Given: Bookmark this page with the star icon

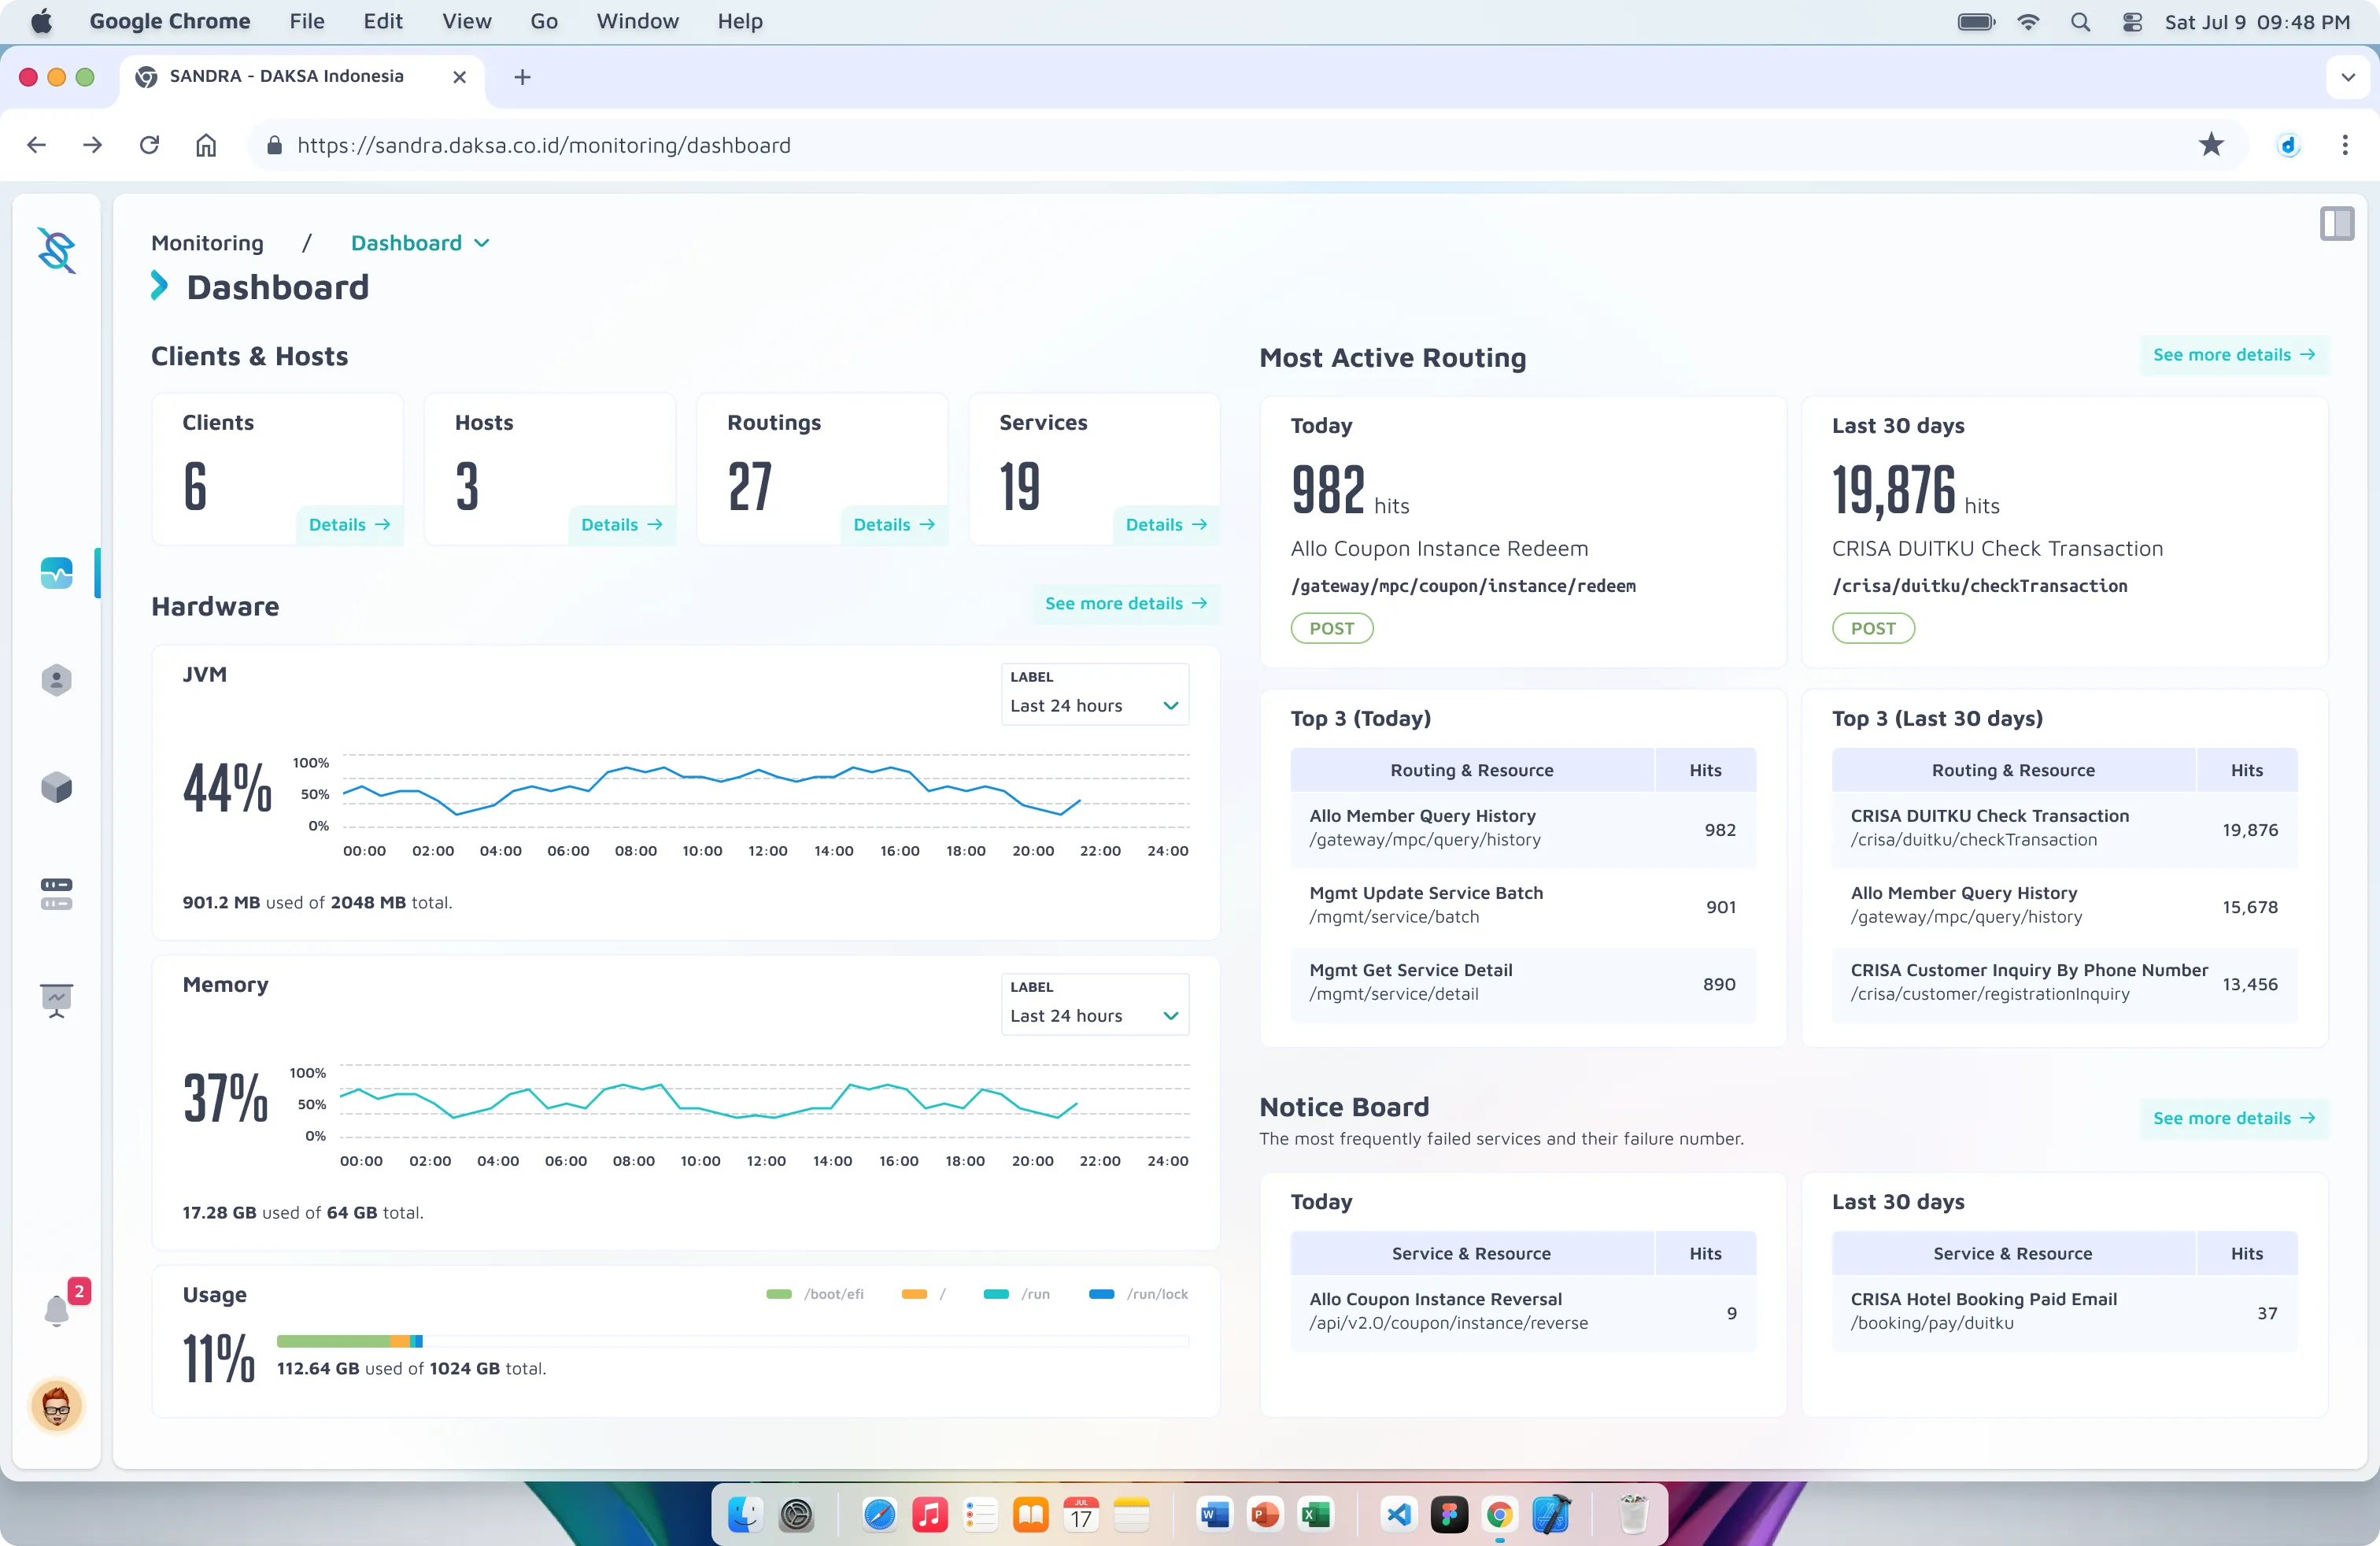Looking at the screenshot, I should (2211, 145).
